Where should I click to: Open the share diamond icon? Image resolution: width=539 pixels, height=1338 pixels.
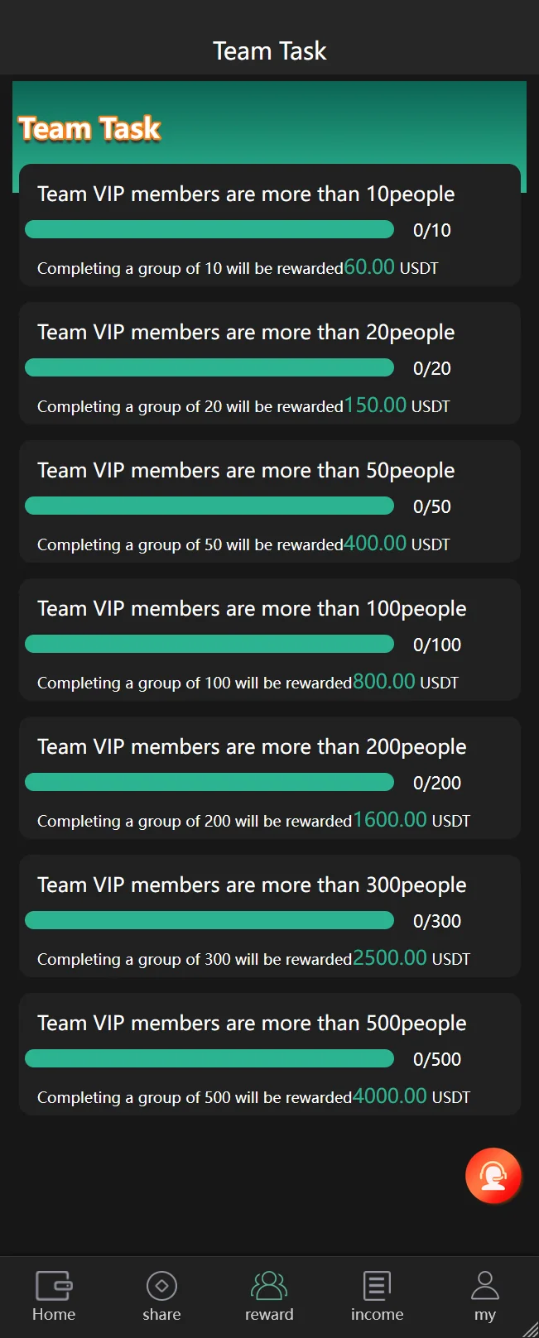[161, 1286]
